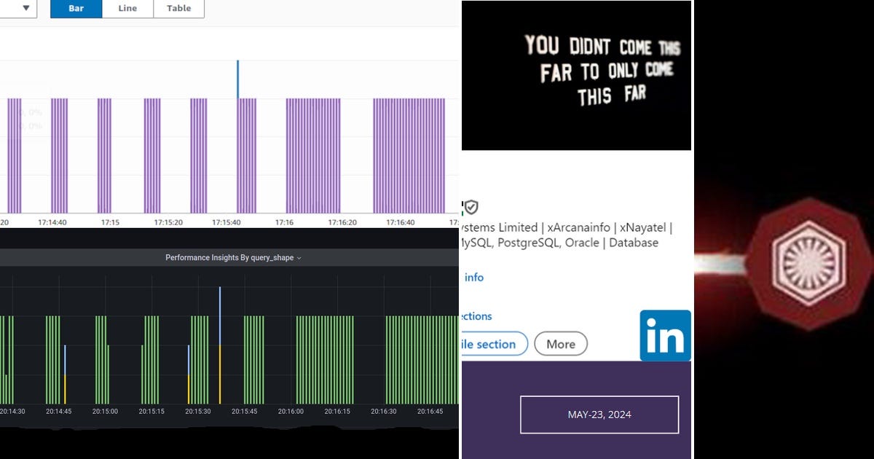
Task: View the connections link
Action: coord(477,316)
